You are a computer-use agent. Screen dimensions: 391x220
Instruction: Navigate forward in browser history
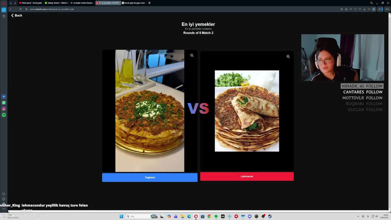pyautogui.click(x=15, y=9)
